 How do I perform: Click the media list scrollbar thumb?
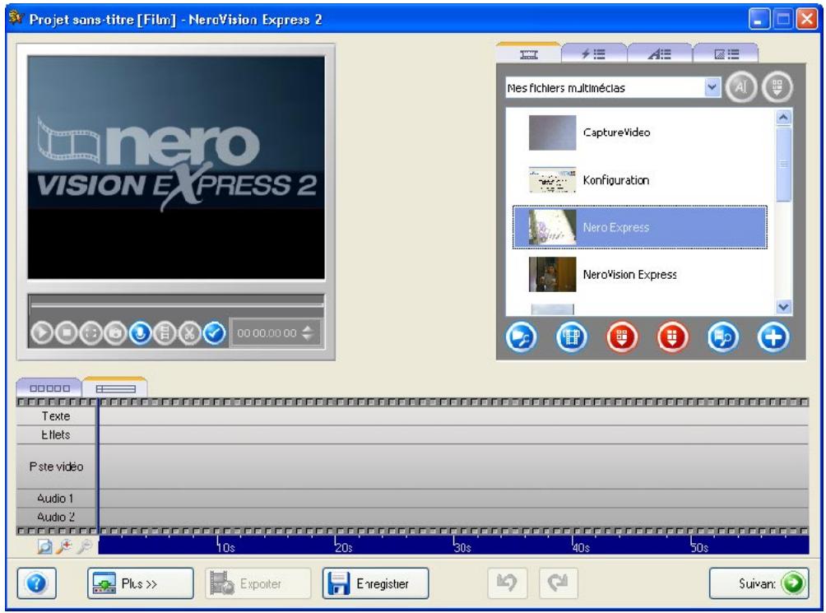(783, 164)
